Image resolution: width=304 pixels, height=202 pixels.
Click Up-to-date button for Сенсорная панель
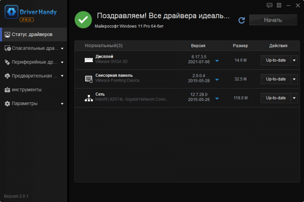pyautogui.click(x=275, y=79)
